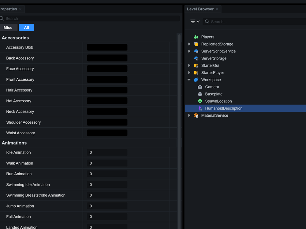Switch to the Level Browser tab

(x=200, y=9)
